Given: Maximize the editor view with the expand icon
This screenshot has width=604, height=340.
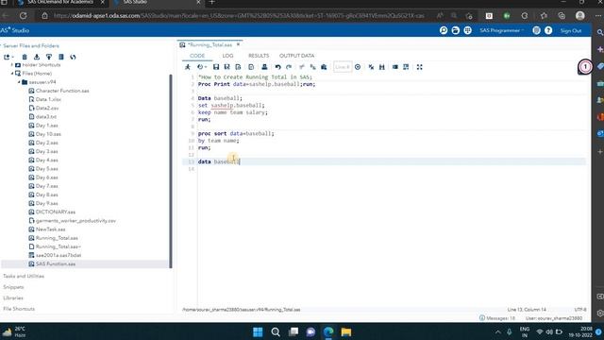Looking at the screenshot, I should pos(419,67).
